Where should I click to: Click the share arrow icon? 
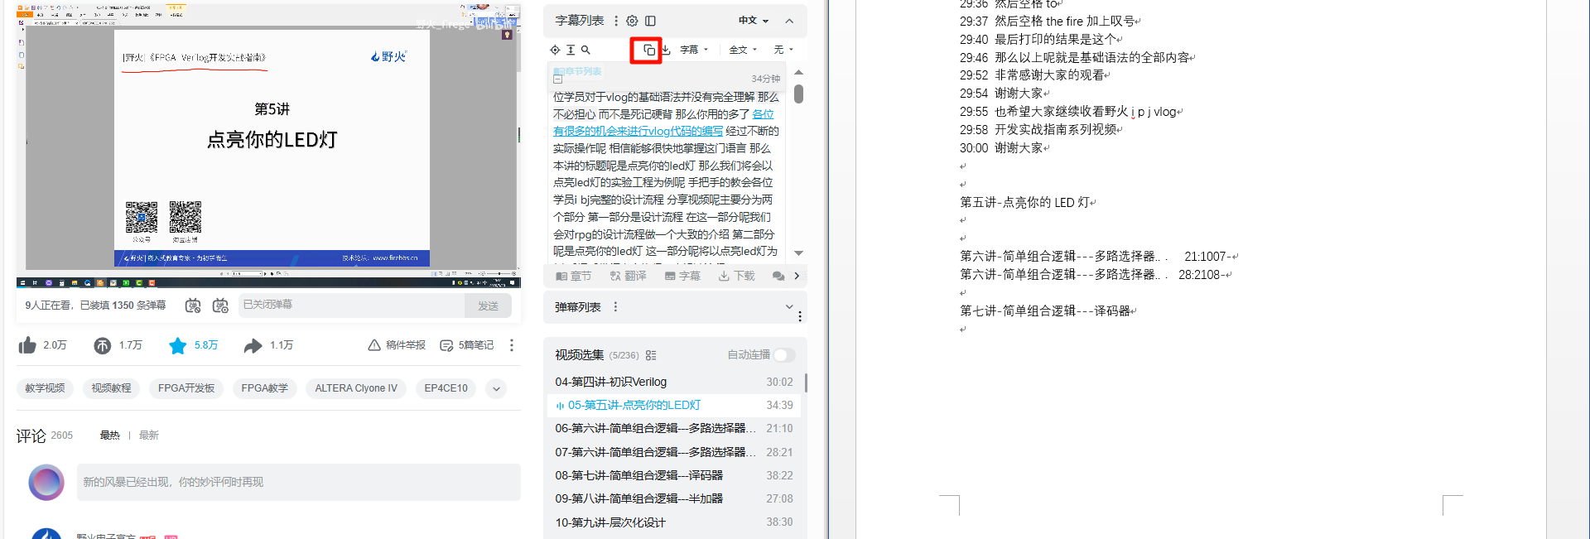(253, 345)
